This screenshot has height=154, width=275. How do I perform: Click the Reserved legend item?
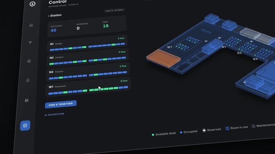[212, 130]
